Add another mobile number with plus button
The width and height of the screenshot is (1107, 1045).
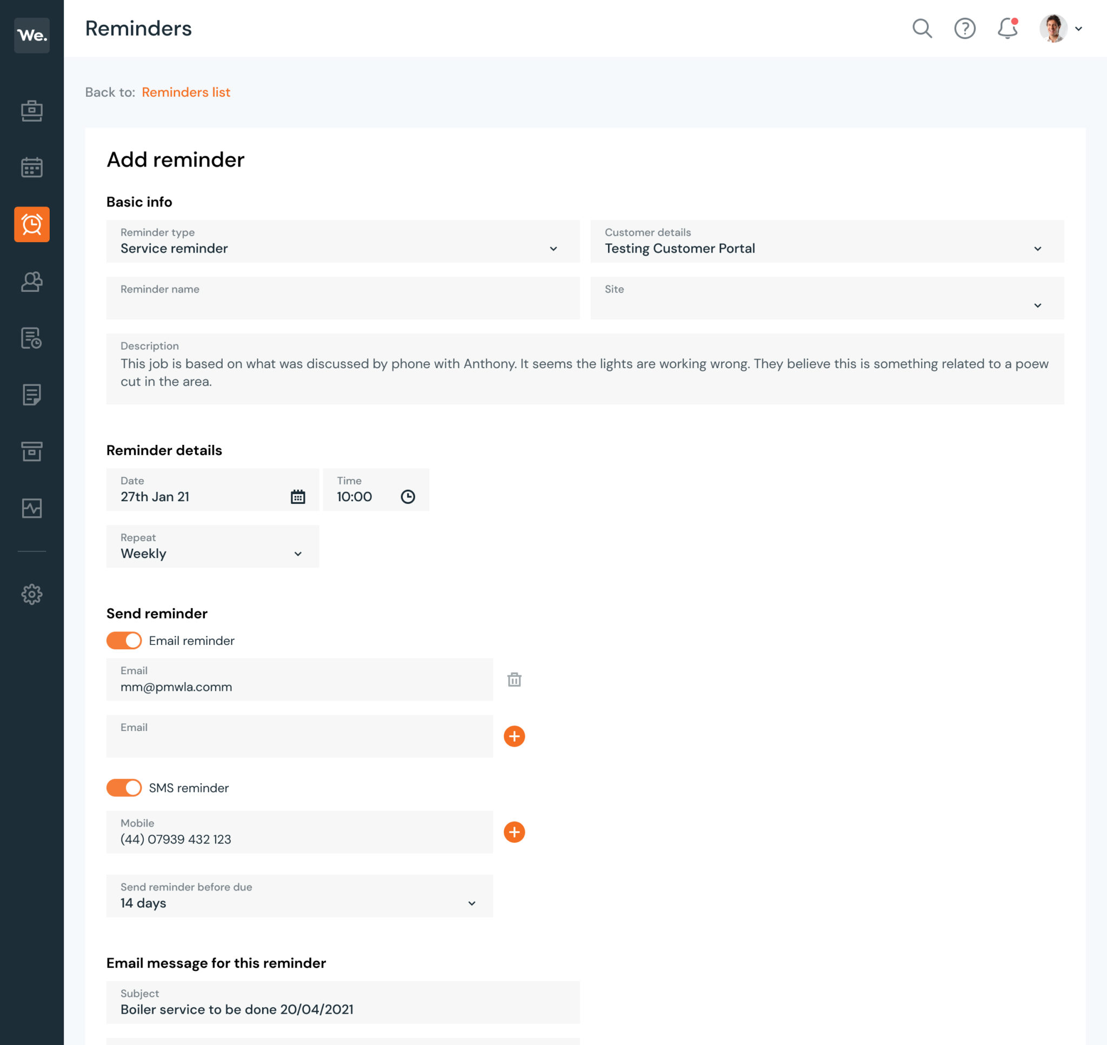(x=514, y=832)
